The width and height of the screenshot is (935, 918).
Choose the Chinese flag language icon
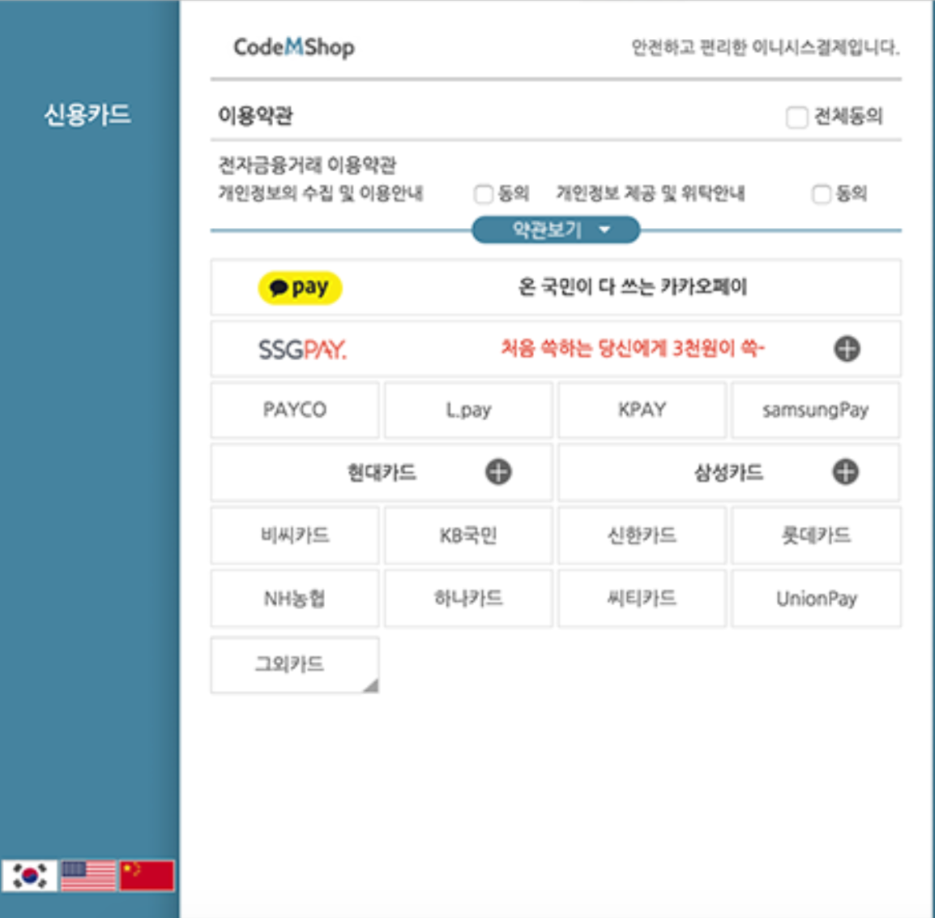pos(147,876)
